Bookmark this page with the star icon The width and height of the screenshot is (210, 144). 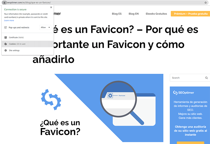coord(206,3)
